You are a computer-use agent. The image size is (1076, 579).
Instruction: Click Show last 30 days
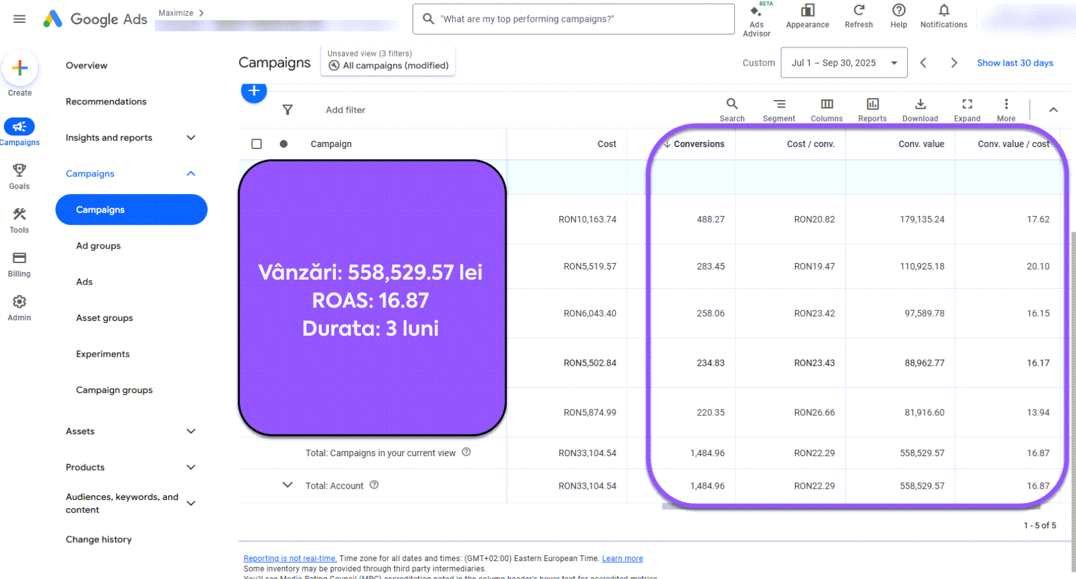[1015, 62]
